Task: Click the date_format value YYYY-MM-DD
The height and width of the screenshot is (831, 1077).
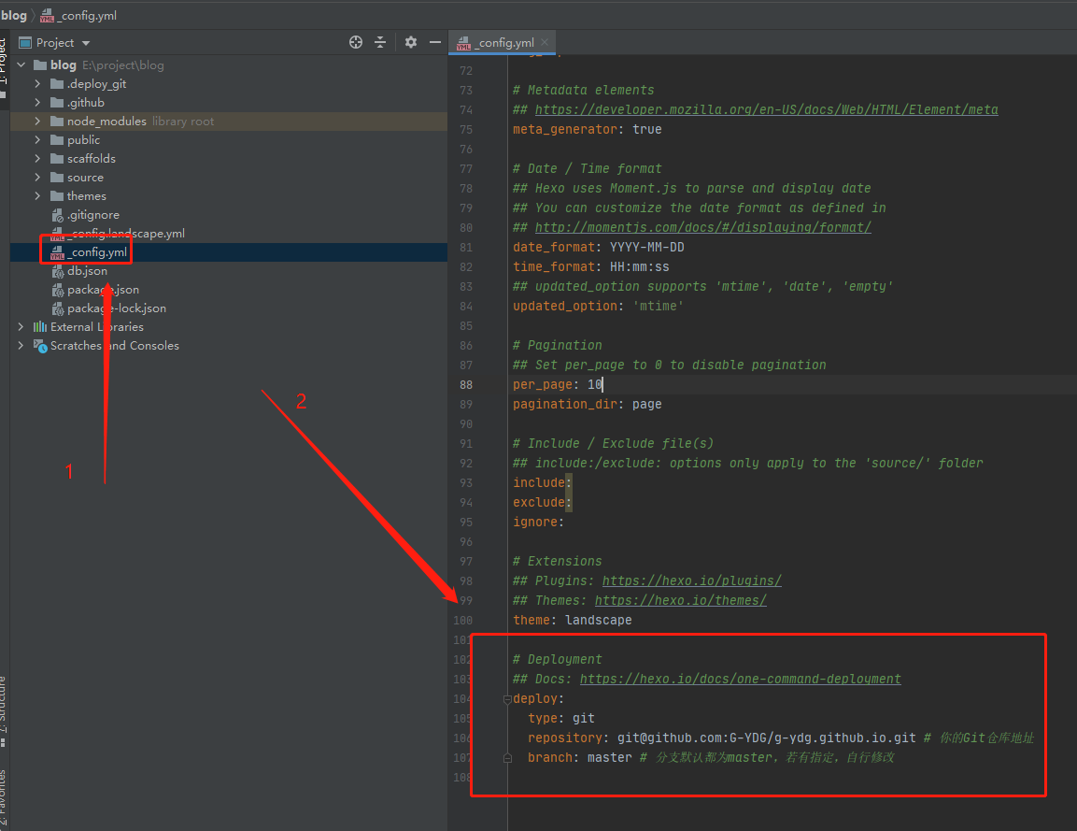Action: click(647, 248)
